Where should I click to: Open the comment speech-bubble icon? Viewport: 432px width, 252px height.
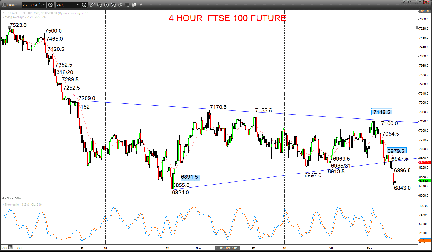(x=127, y=5)
